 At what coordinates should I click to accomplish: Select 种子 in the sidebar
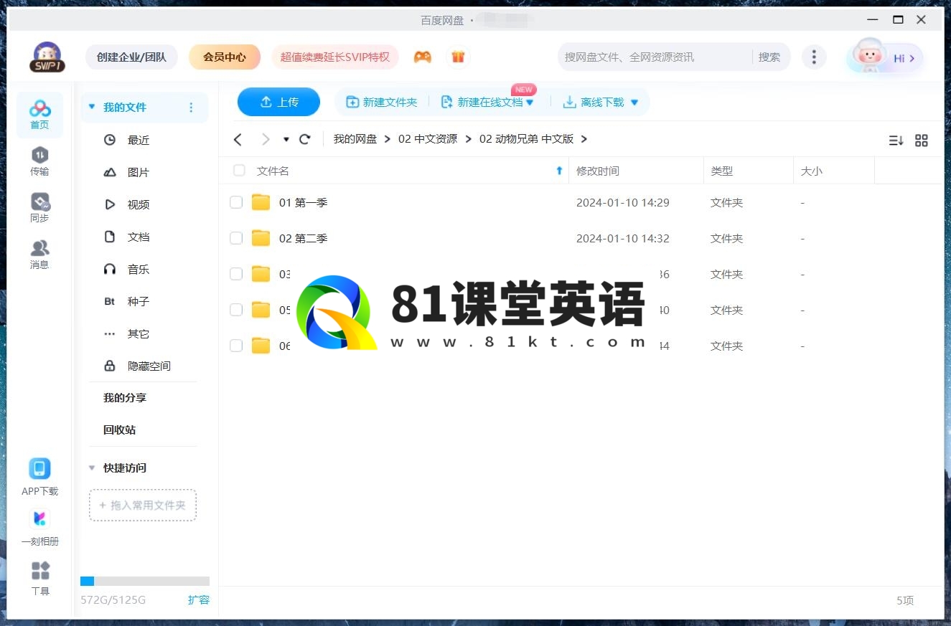[139, 301]
